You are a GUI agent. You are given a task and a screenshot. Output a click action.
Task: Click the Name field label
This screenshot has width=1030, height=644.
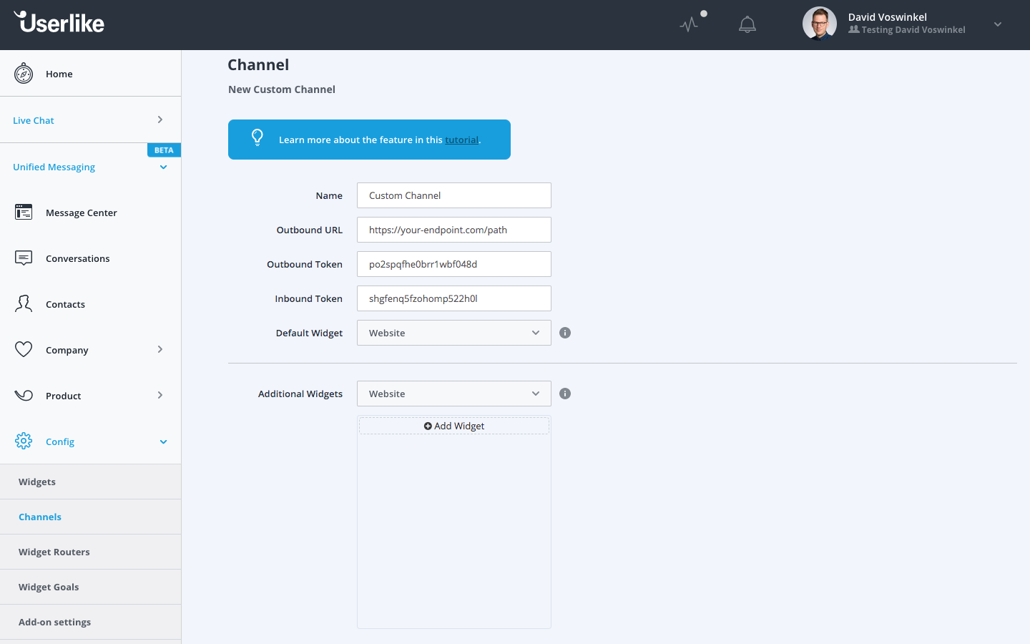329,195
